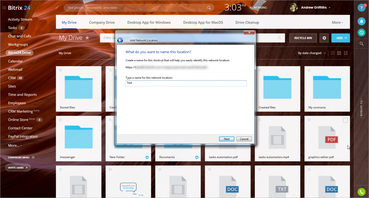Open Chat and Calls in sidebar
The height and width of the screenshot is (198, 369).
pos(19,36)
